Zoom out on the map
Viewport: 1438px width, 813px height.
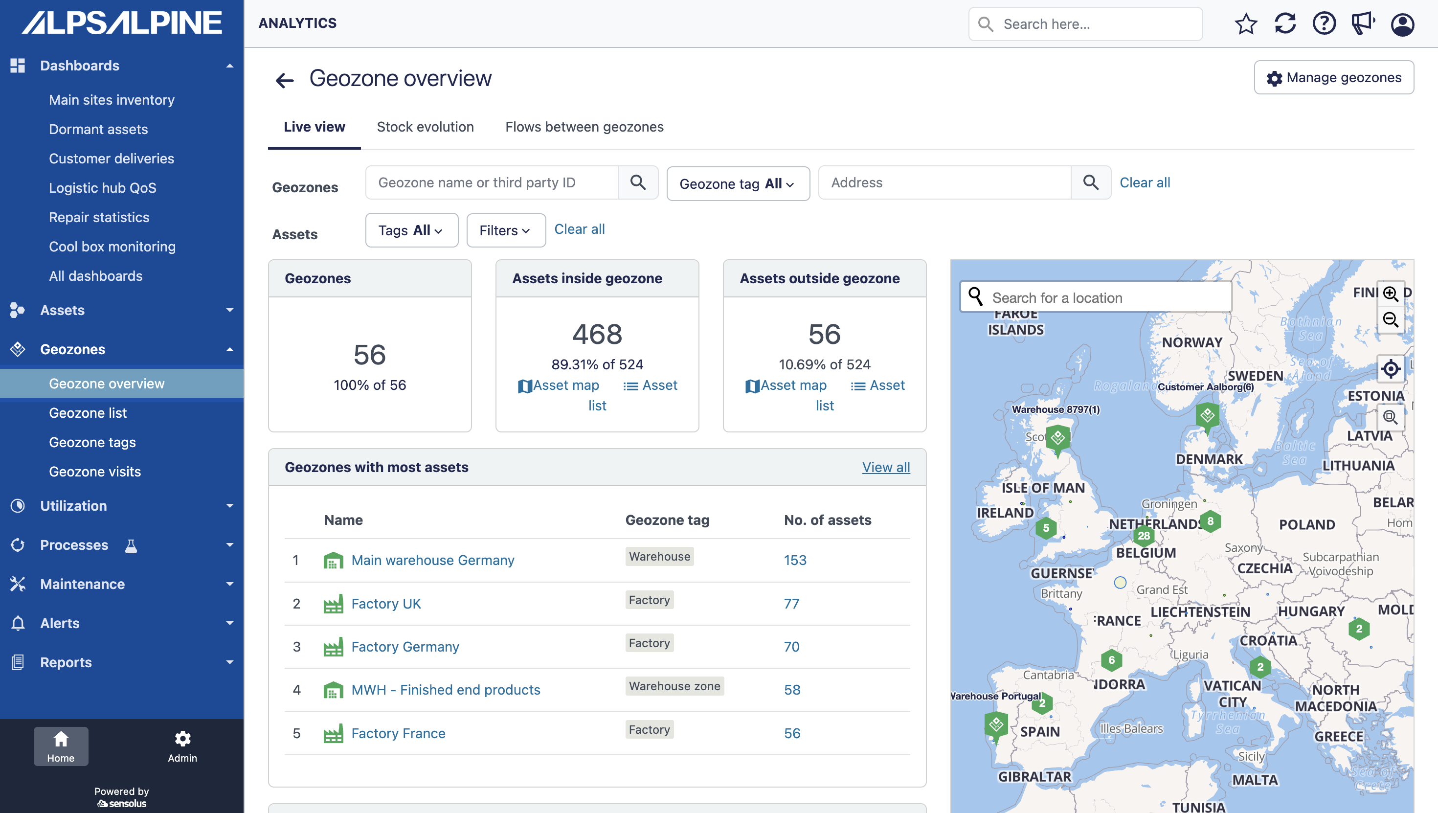click(x=1390, y=320)
